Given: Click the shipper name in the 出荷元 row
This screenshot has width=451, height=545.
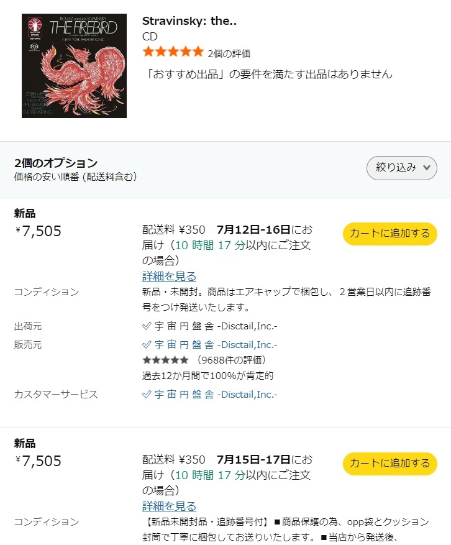Looking at the screenshot, I should pos(215,326).
